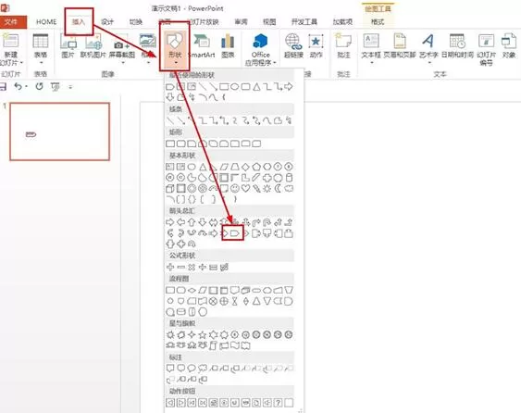Switch to the HOME ribbon tab
The height and width of the screenshot is (413, 521).
coord(46,22)
